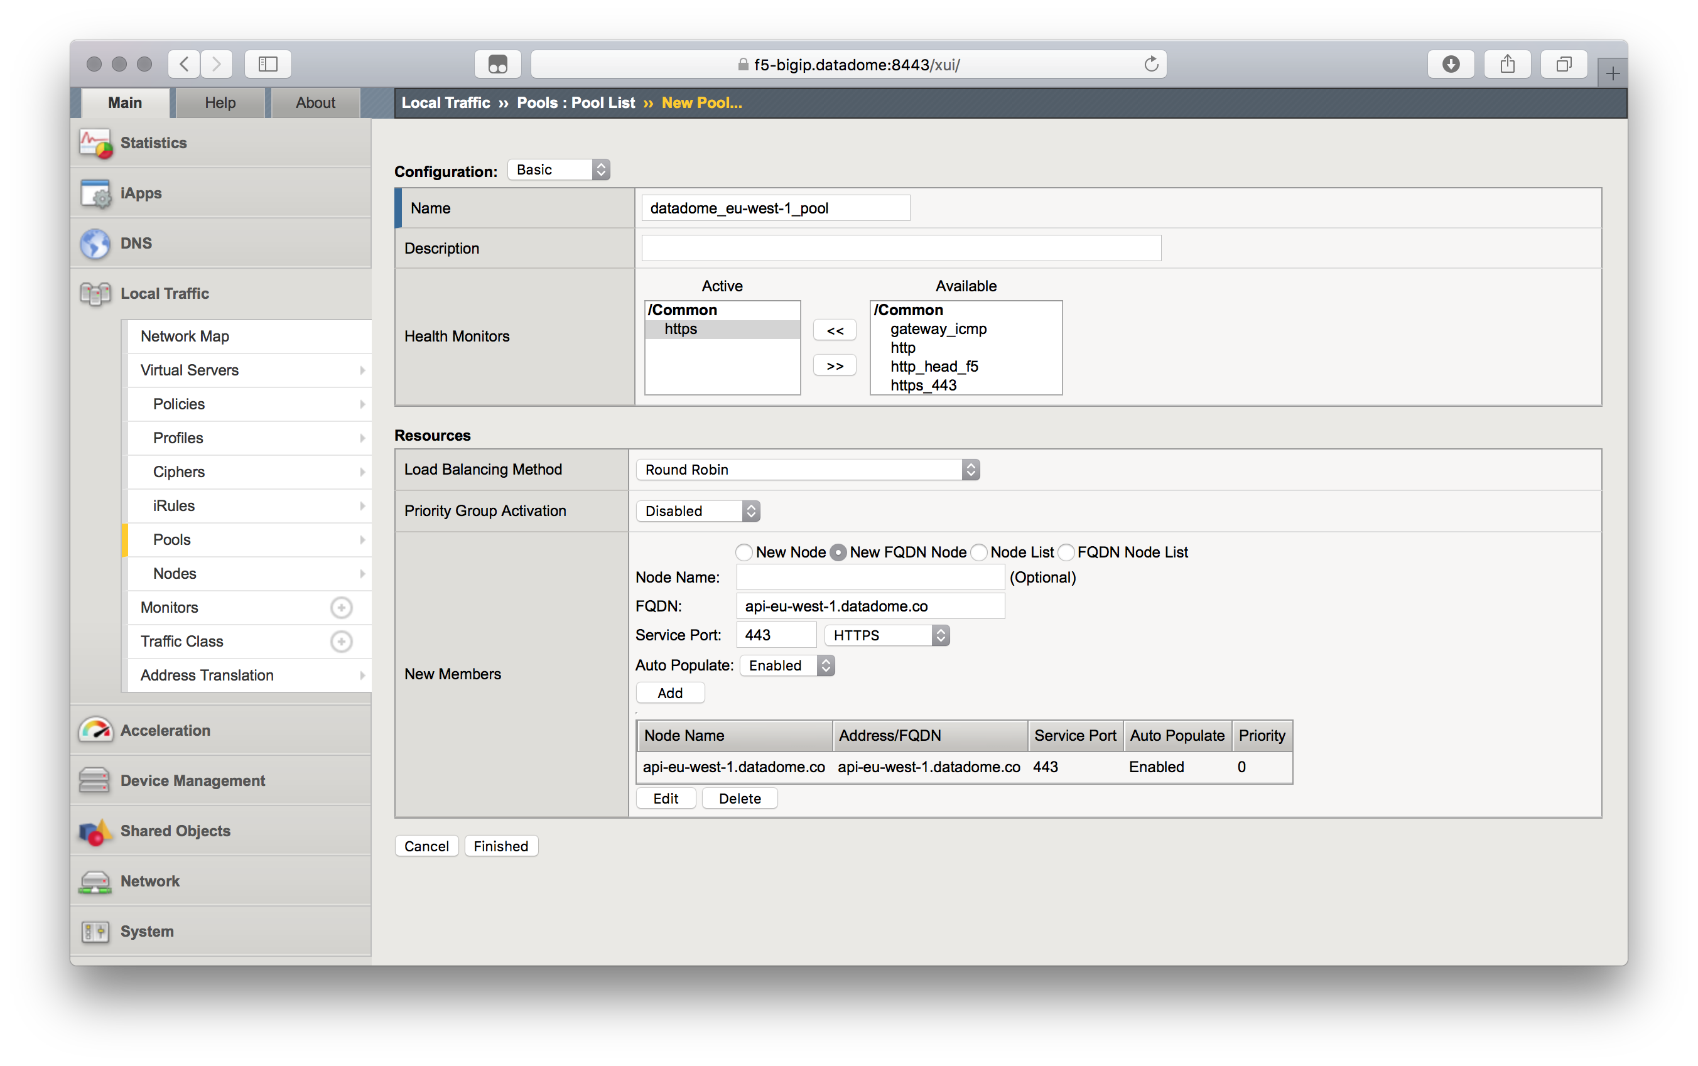Open the Auto Populate dropdown
The width and height of the screenshot is (1698, 1066).
[787, 666]
